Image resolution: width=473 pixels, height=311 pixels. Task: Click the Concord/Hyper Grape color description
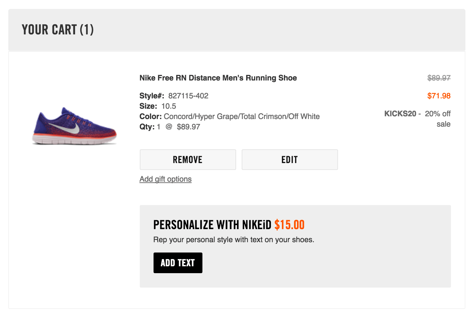pyautogui.click(x=242, y=117)
